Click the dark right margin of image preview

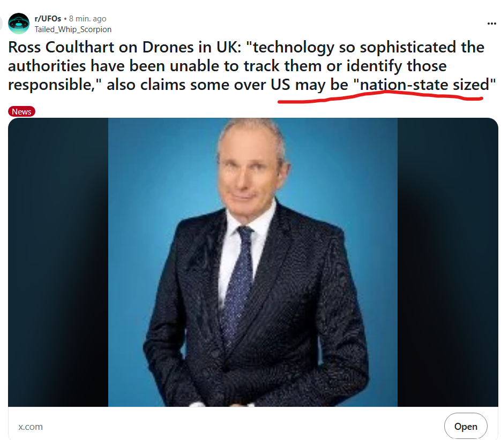[447, 262]
